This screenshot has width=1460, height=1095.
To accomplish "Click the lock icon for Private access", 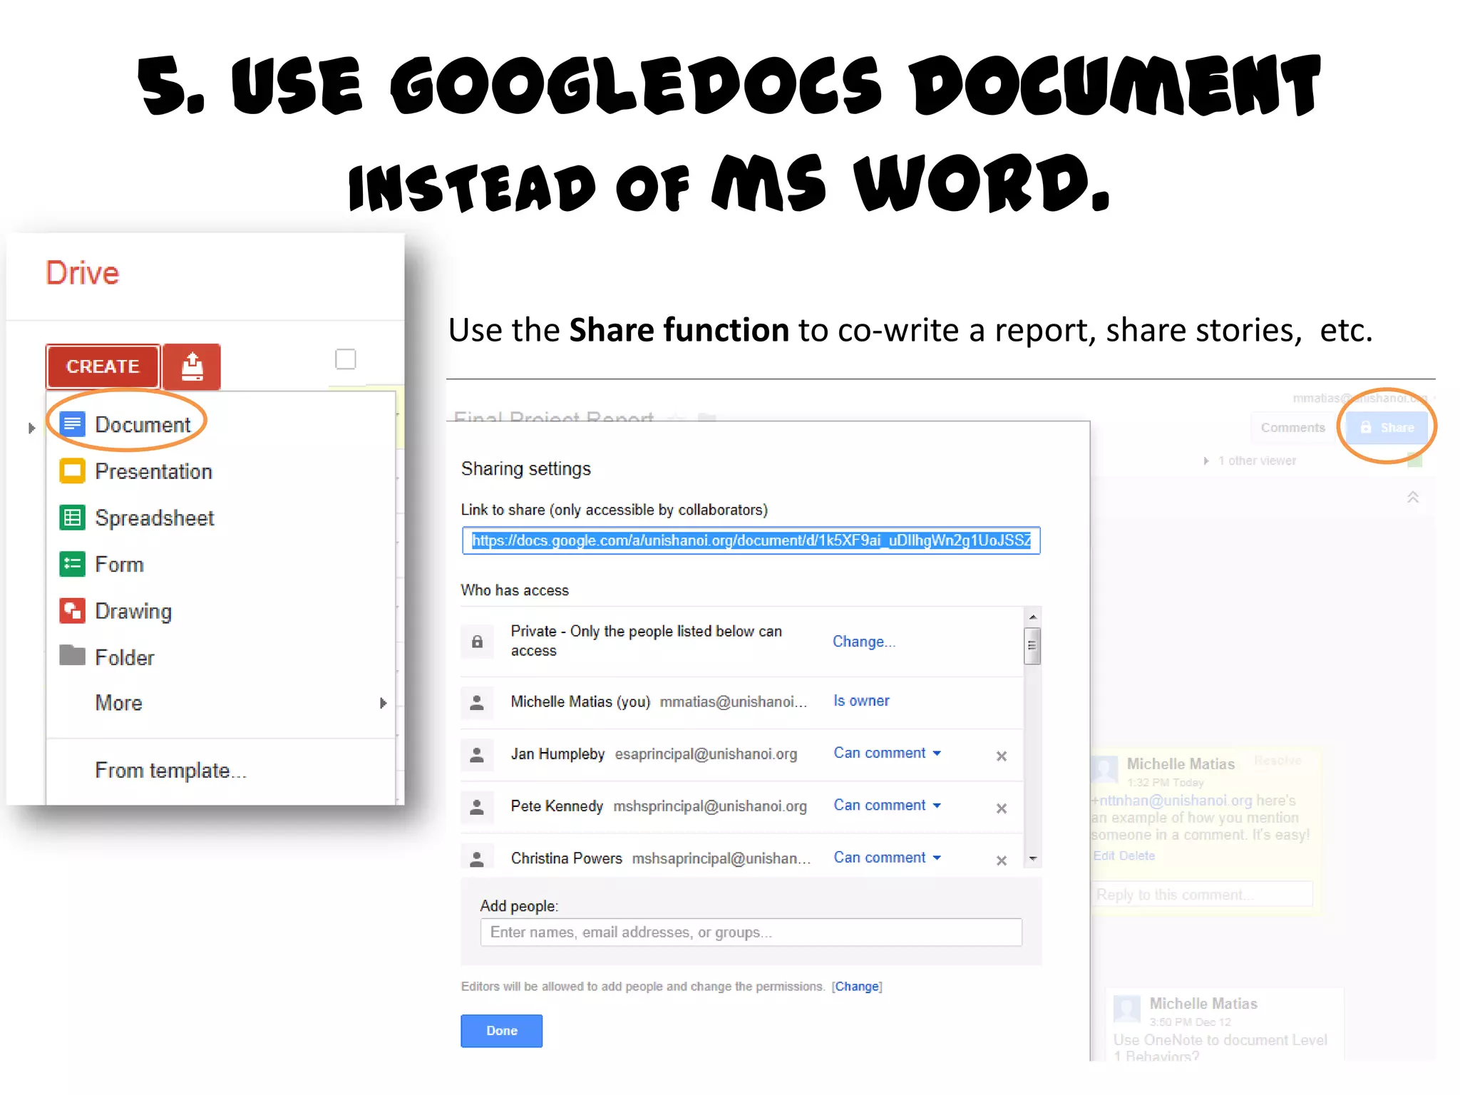I will coord(477,642).
